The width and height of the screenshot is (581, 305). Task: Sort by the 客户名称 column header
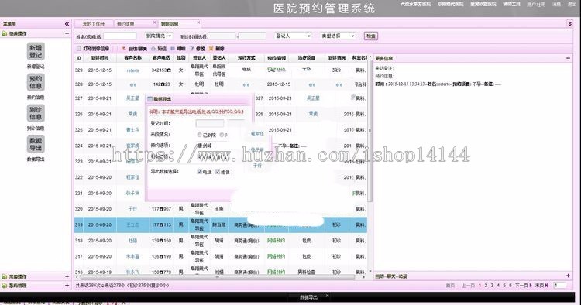pos(133,58)
